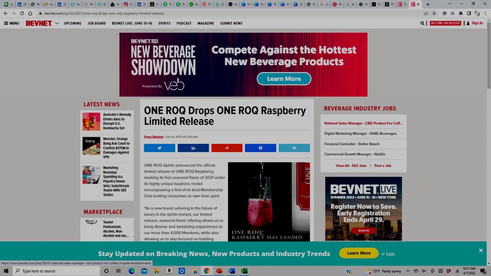Open Australia's Remedy Drinks news story
This screenshot has width=491, height=276.
click(x=117, y=121)
